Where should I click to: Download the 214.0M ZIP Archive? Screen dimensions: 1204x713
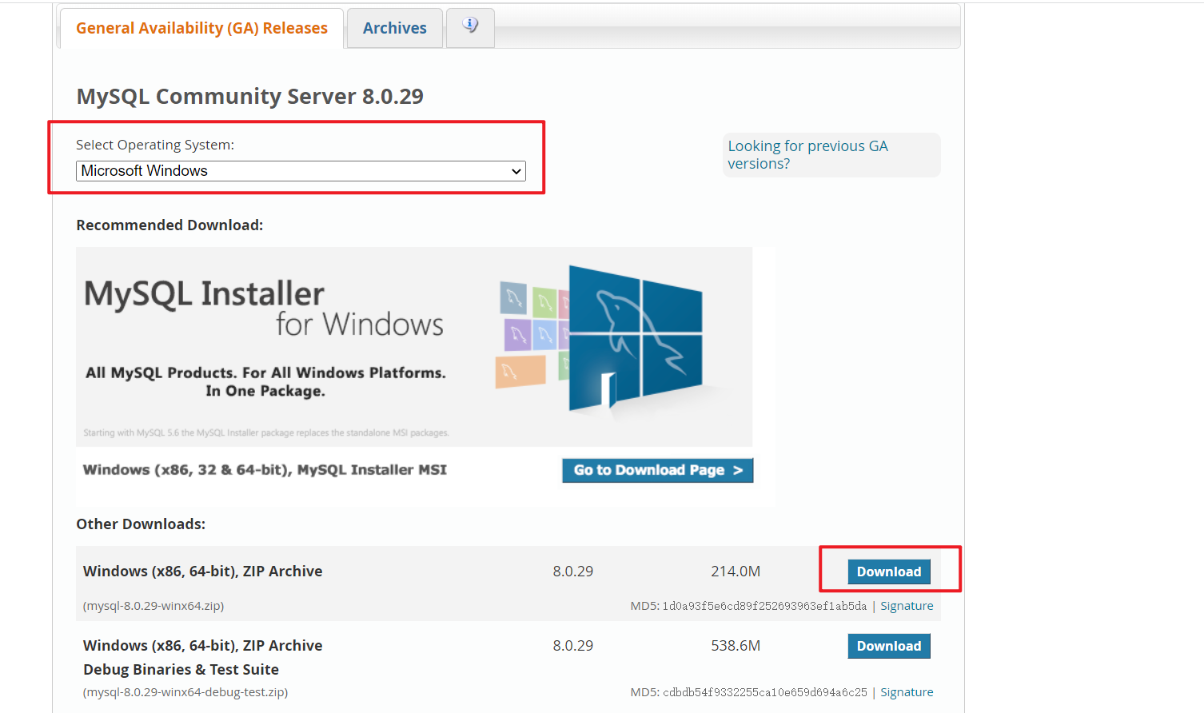coord(889,572)
